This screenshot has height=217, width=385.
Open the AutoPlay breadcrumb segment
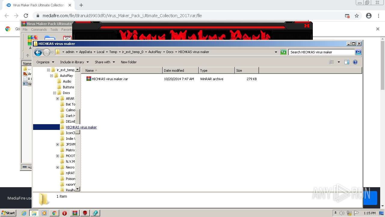155,52
